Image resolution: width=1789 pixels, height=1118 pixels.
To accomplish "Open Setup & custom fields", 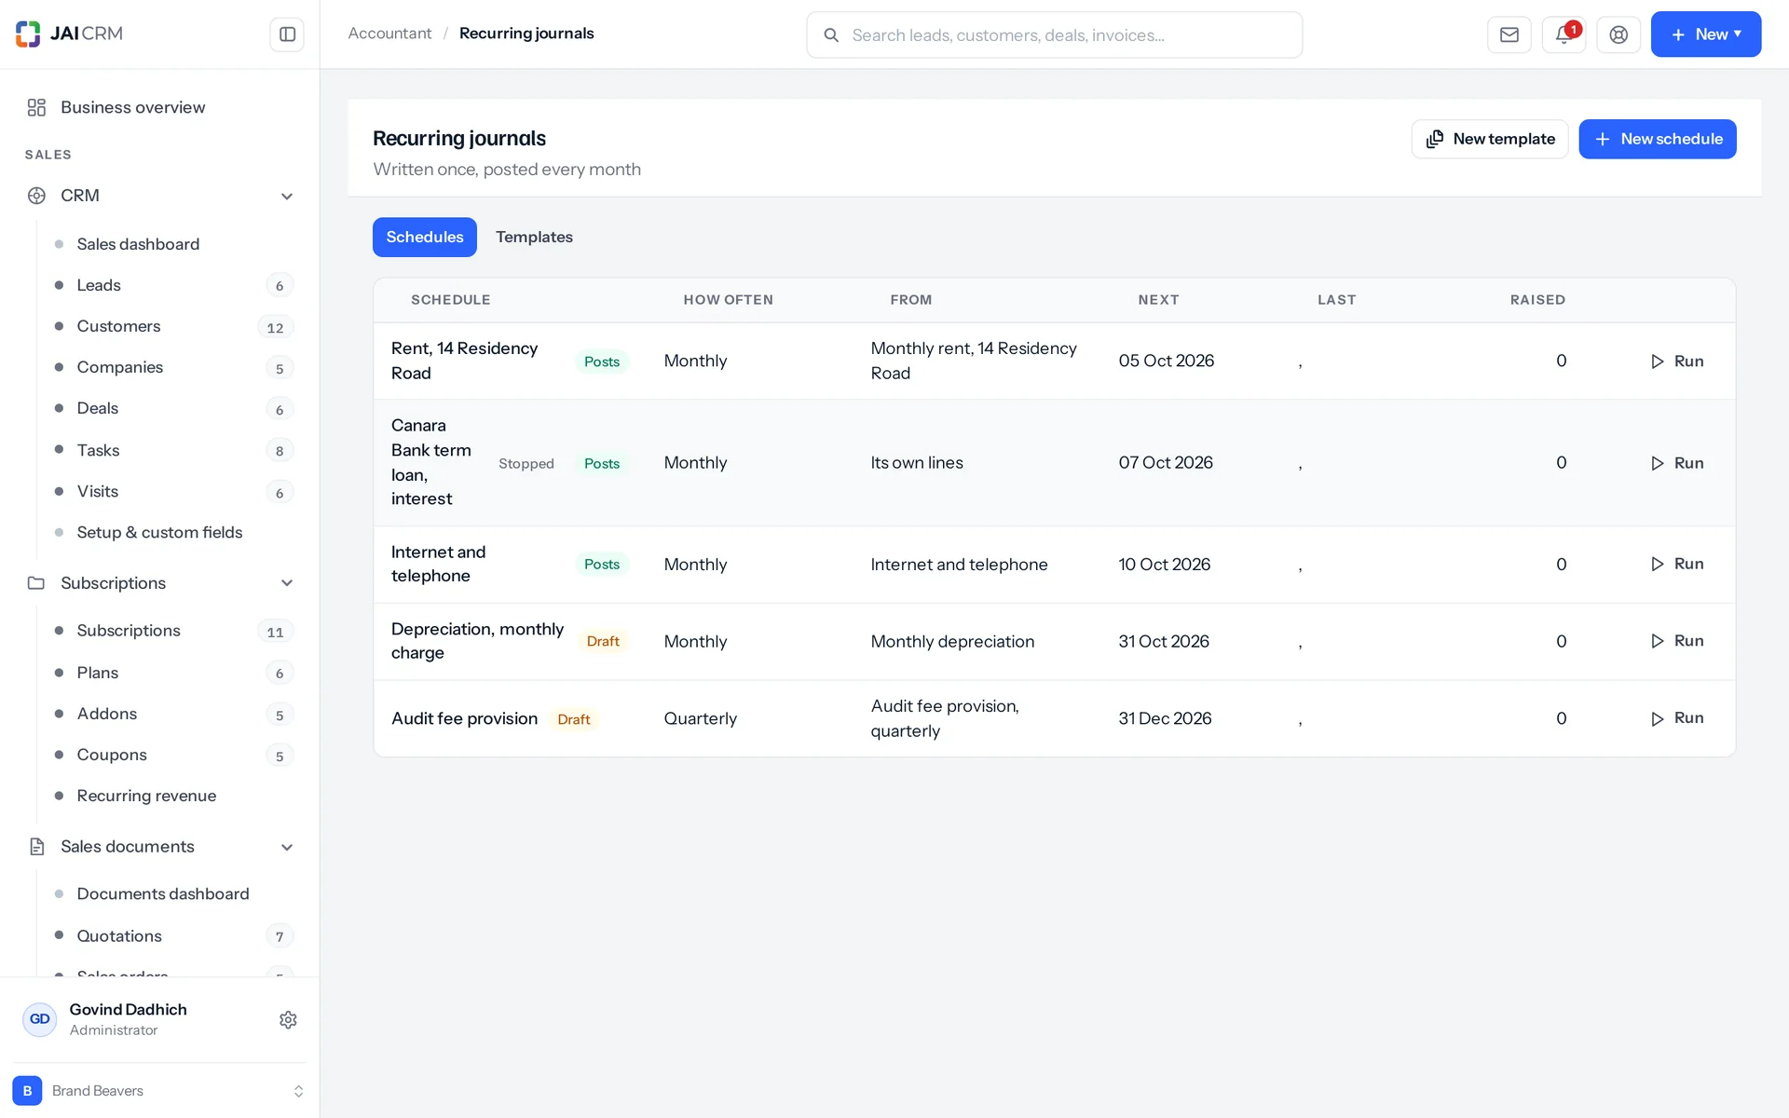I will click(x=173, y=532).
